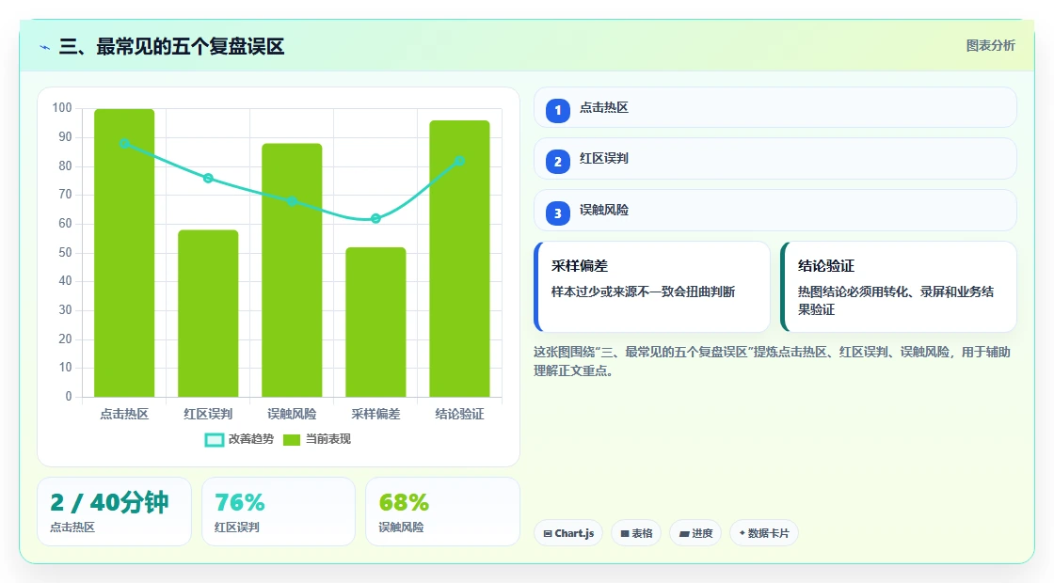Viewport: 1054px width, 583px height.
Task: Click the 进度 tag
Action: (x=695, y=533)
